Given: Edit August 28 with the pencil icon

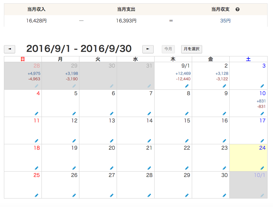Looking at the screenshot, I should click(37, 86).
